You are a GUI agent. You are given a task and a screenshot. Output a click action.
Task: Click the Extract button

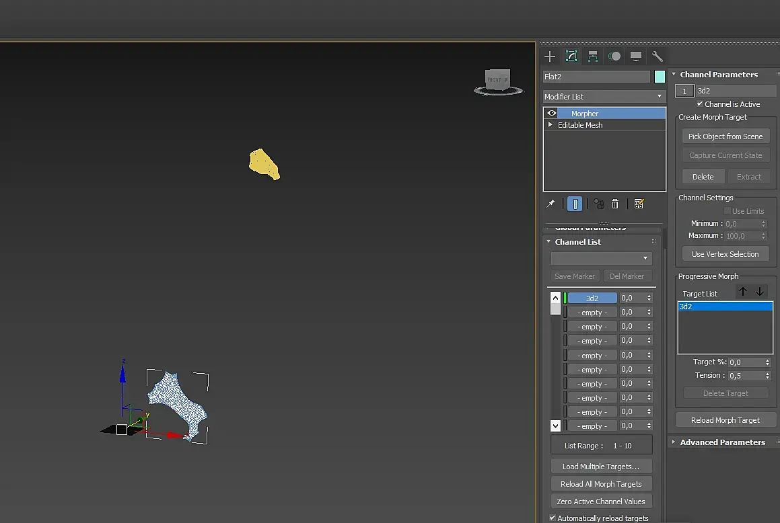point(748,176)
